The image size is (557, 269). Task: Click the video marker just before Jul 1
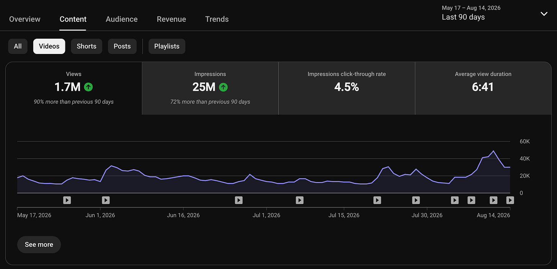click(239, 200)
